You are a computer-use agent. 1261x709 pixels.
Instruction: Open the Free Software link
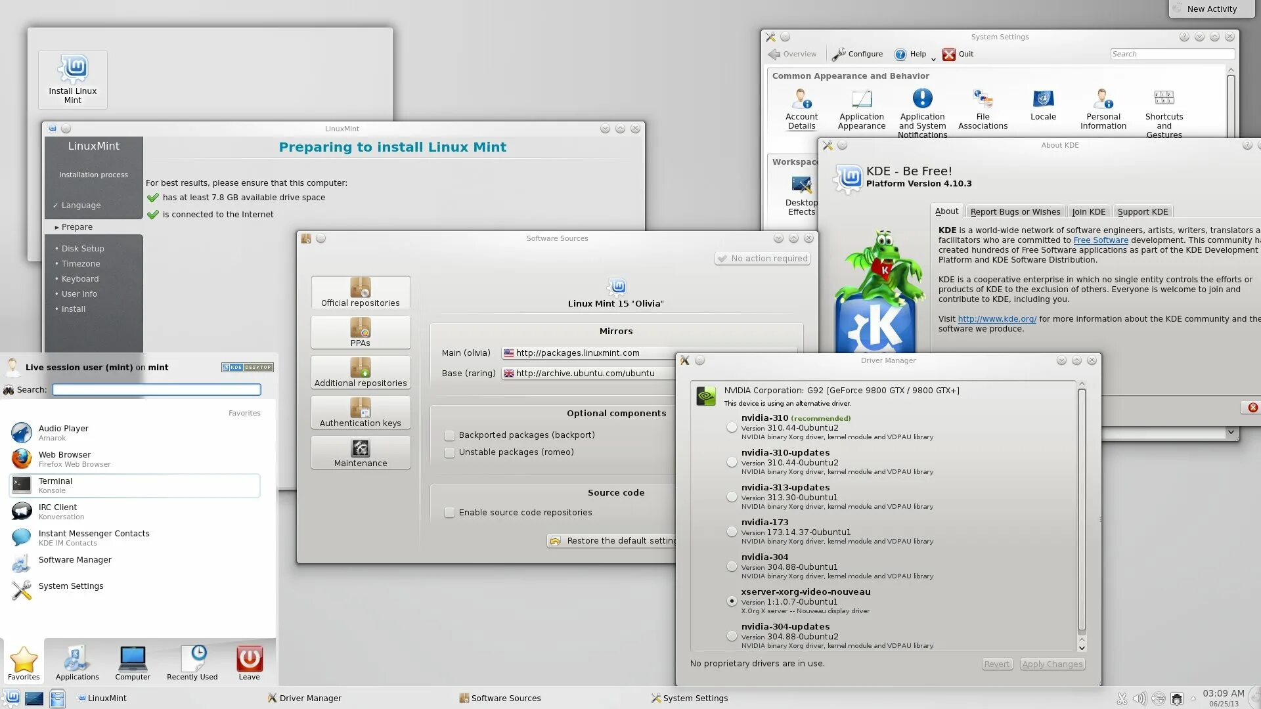1101,240
